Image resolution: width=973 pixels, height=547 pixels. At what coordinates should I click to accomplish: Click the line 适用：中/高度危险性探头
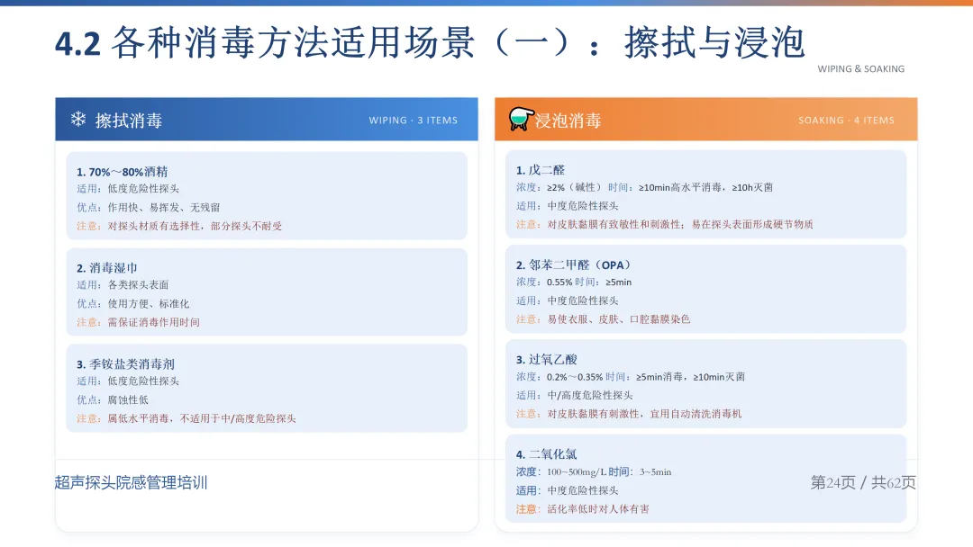[575, 395]
